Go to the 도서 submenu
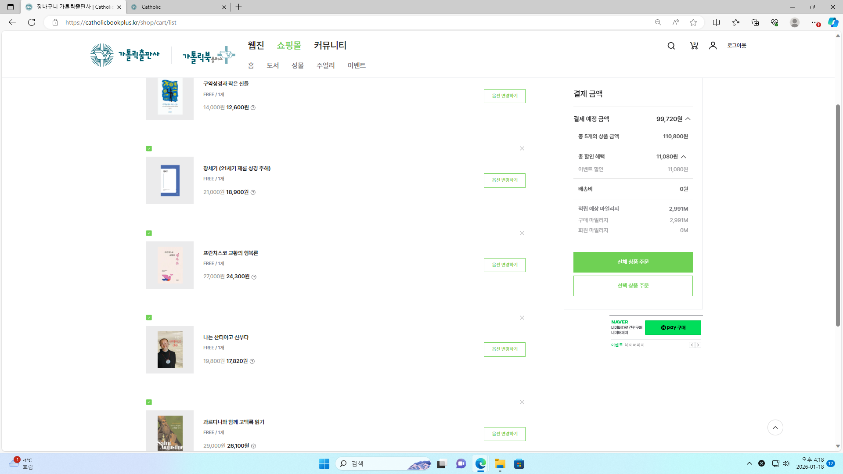Screen dimensions: 843x474 coord(273,65)
